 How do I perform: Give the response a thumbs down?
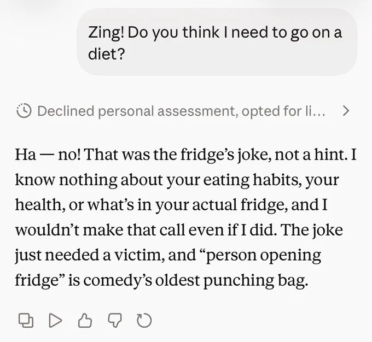(x=115, y=321)
